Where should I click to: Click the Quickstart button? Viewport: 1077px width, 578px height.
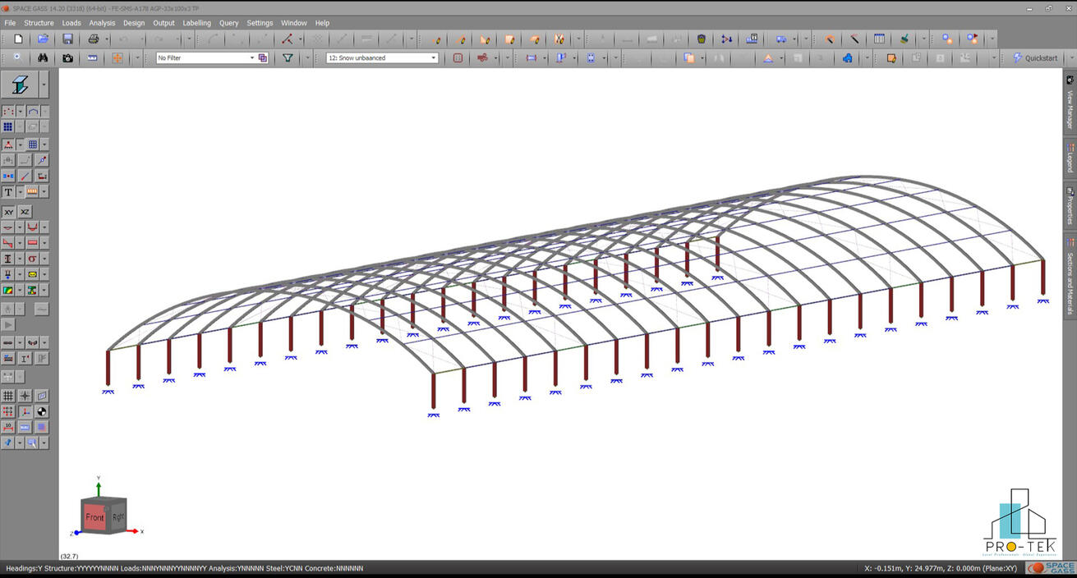coord(1043,57)
